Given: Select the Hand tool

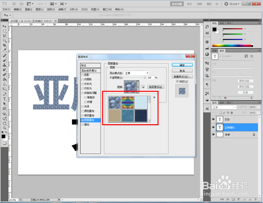Looking at the screenshot, I should 4,123.
